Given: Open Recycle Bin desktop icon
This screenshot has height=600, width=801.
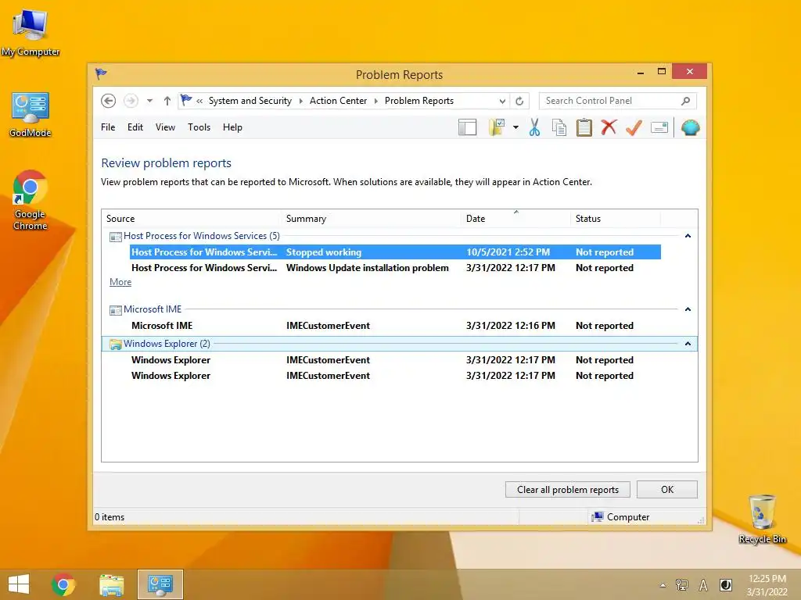Looking at the screenshot, I should tap(762, 519).
